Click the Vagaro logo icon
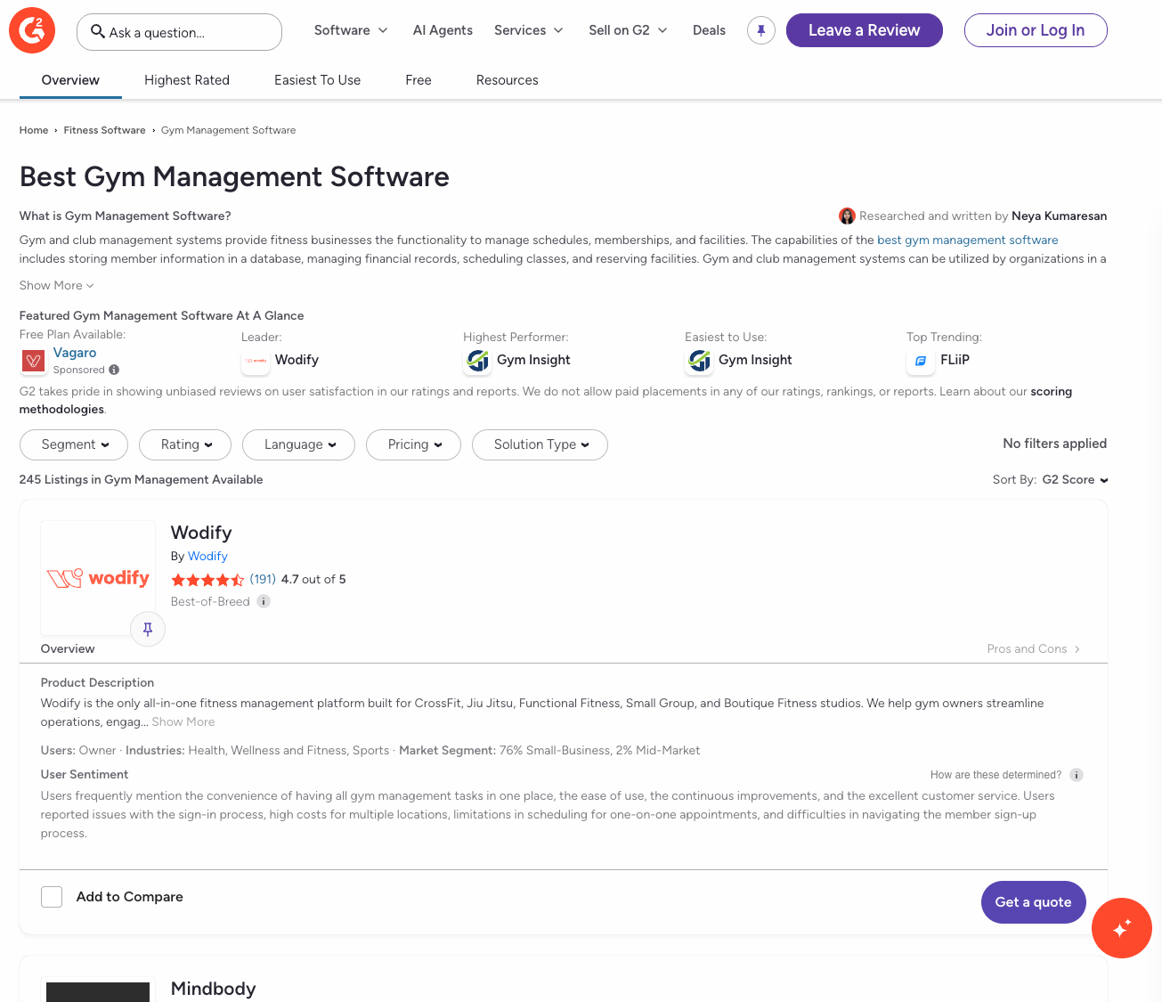This screenshot has height=1002, width=1162. [34, 361]
